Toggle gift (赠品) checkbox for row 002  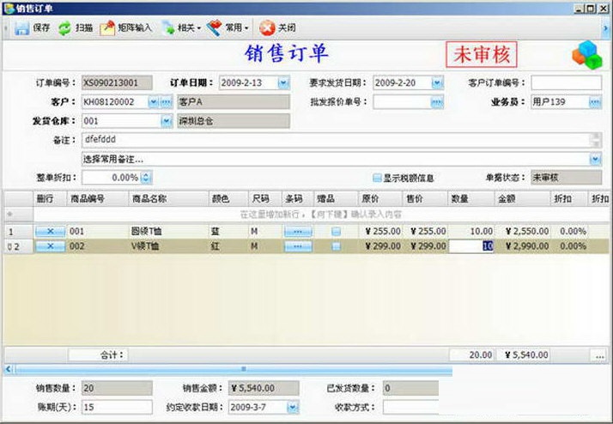pyautogui.click(x=336, y=246)
